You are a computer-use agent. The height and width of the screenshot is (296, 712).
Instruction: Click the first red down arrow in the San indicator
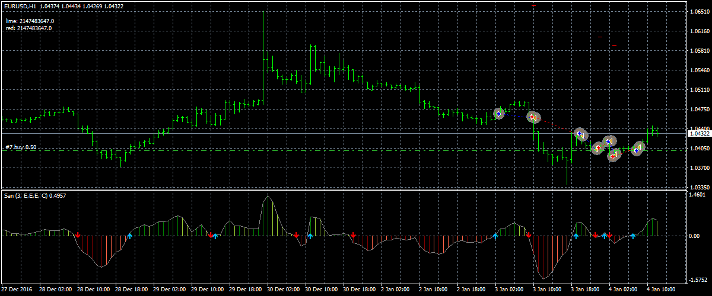(x=78, y=235)
